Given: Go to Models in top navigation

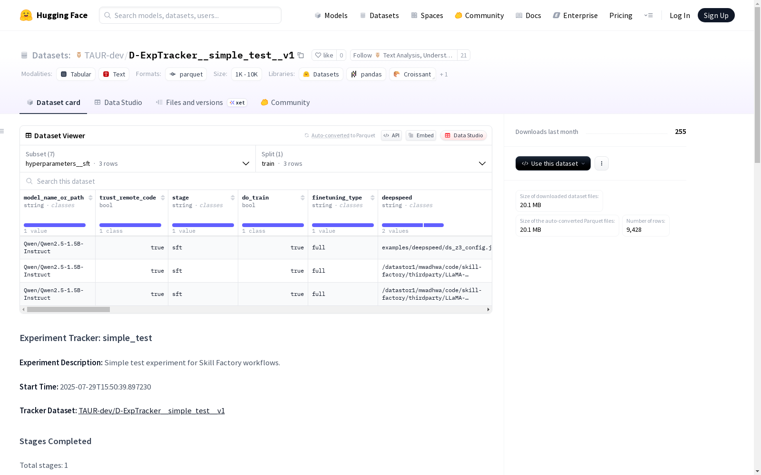Looking at the screenshot, I should (x=331, y=15).
